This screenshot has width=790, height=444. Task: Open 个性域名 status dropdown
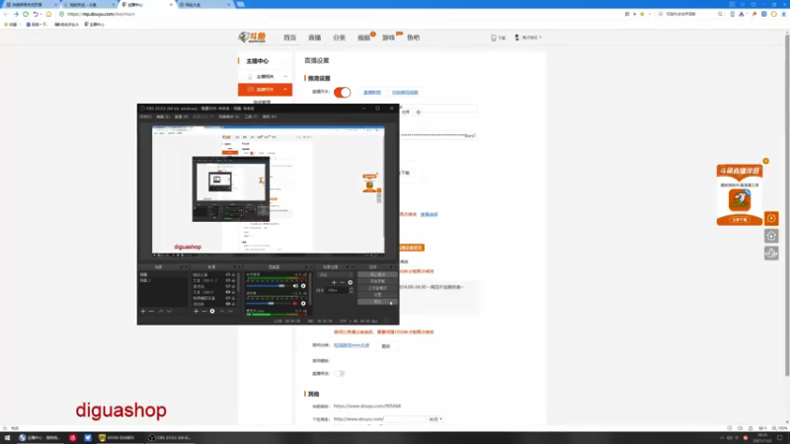(x=435, y=418)
